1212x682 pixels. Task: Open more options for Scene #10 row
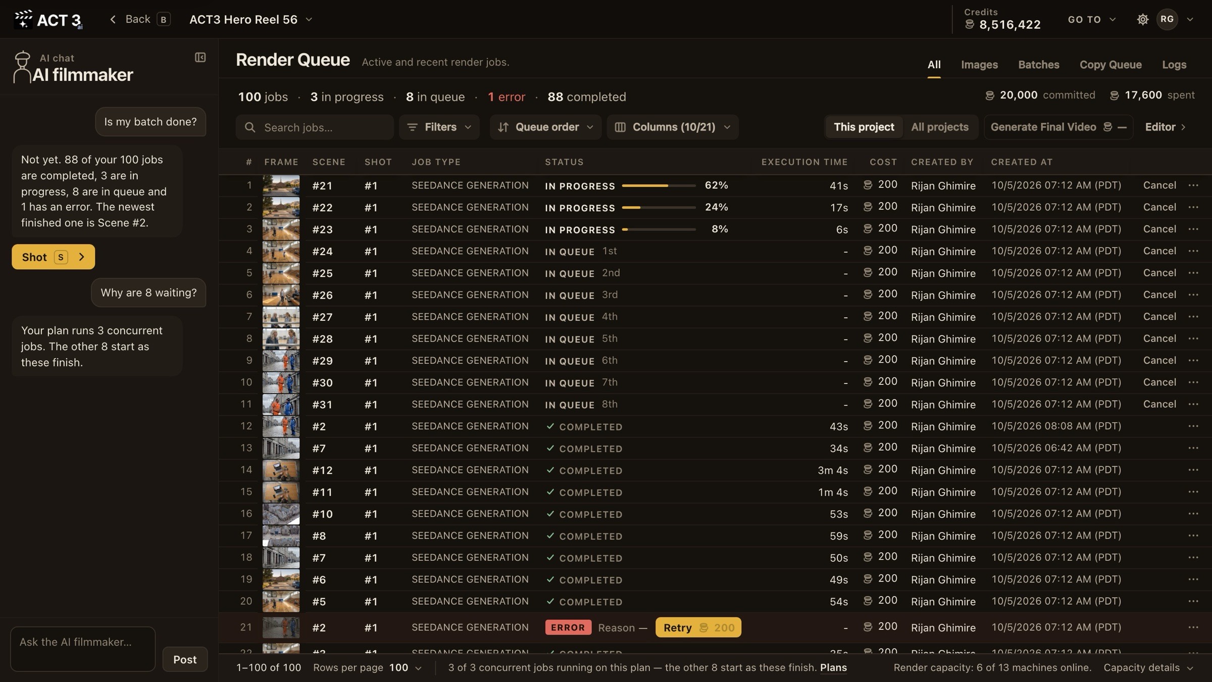tap(1193, 514)
